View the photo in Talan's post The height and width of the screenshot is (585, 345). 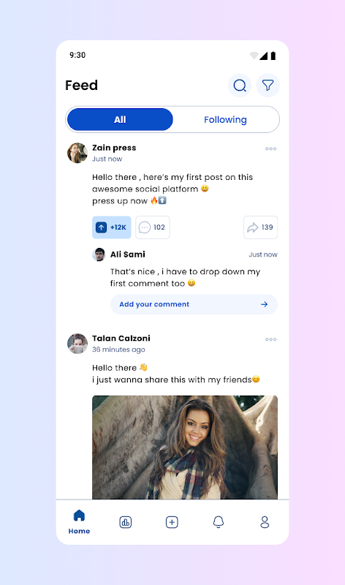point(185,448)
